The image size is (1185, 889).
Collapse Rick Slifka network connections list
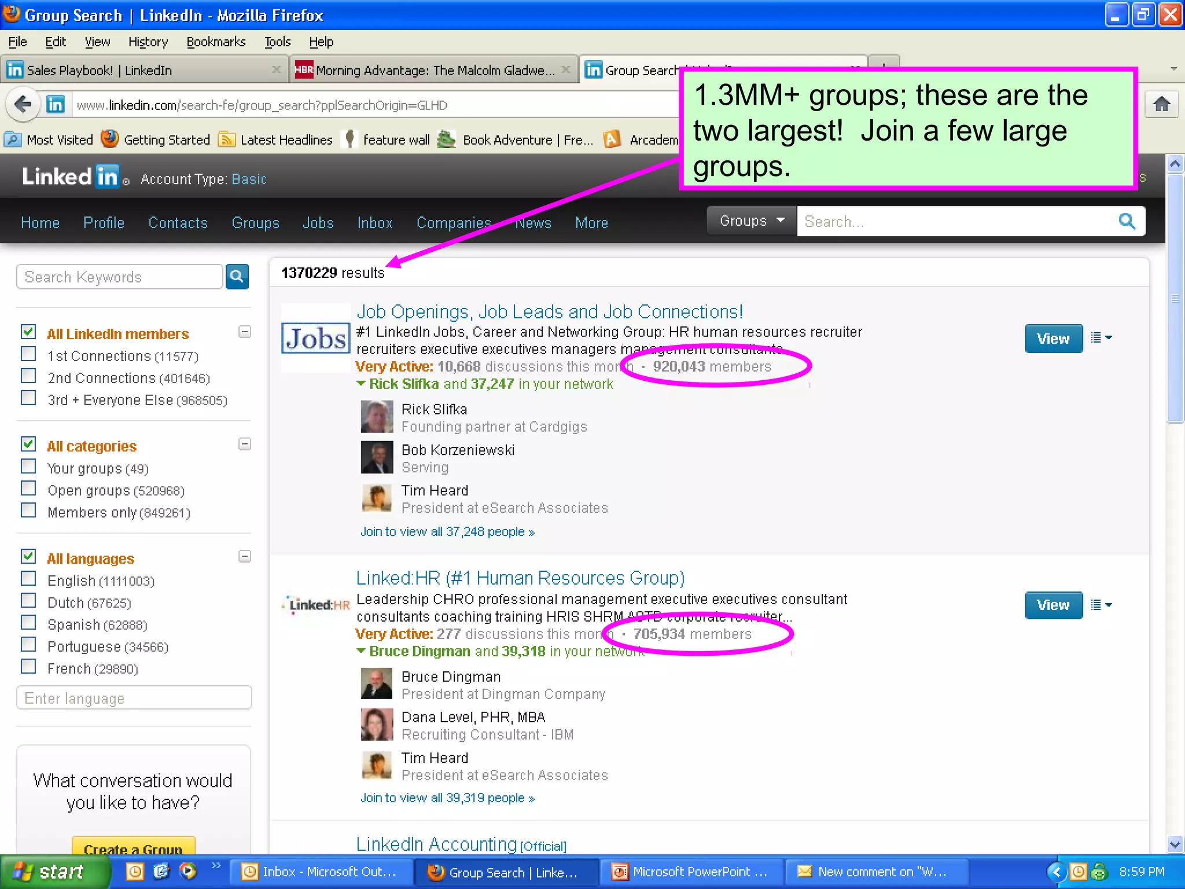(360, 383)
